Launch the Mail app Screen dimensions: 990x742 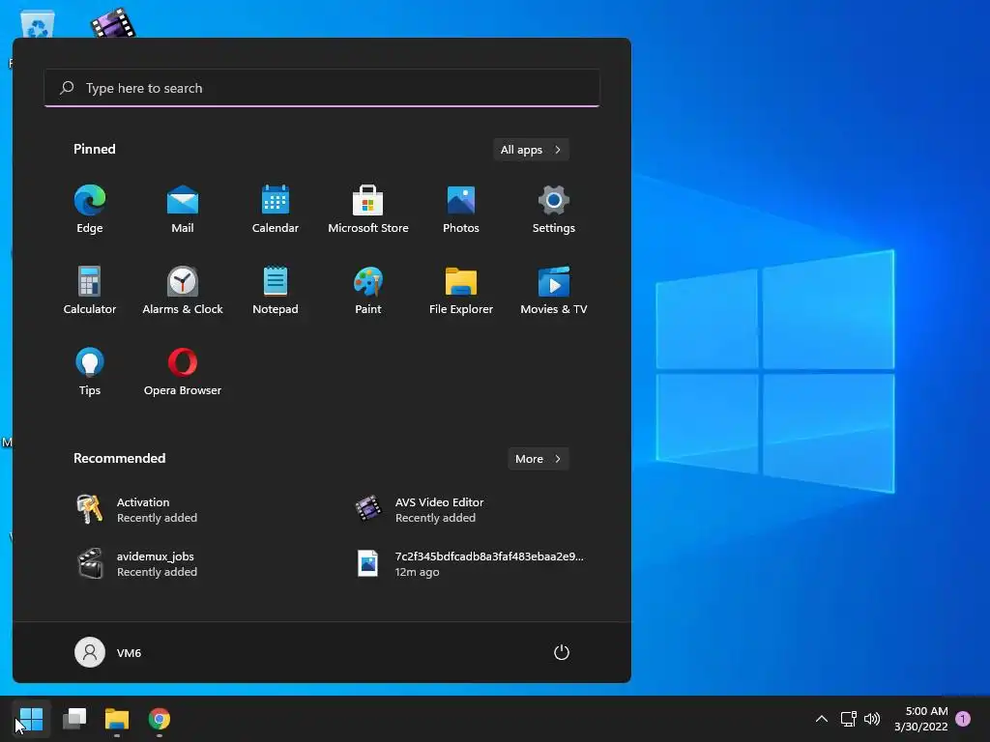pyautogui.click(x=183, y=210)
